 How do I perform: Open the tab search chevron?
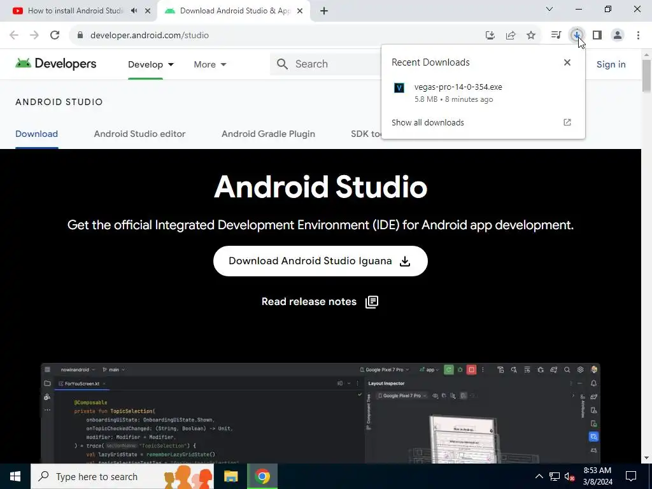coord(549,9)
